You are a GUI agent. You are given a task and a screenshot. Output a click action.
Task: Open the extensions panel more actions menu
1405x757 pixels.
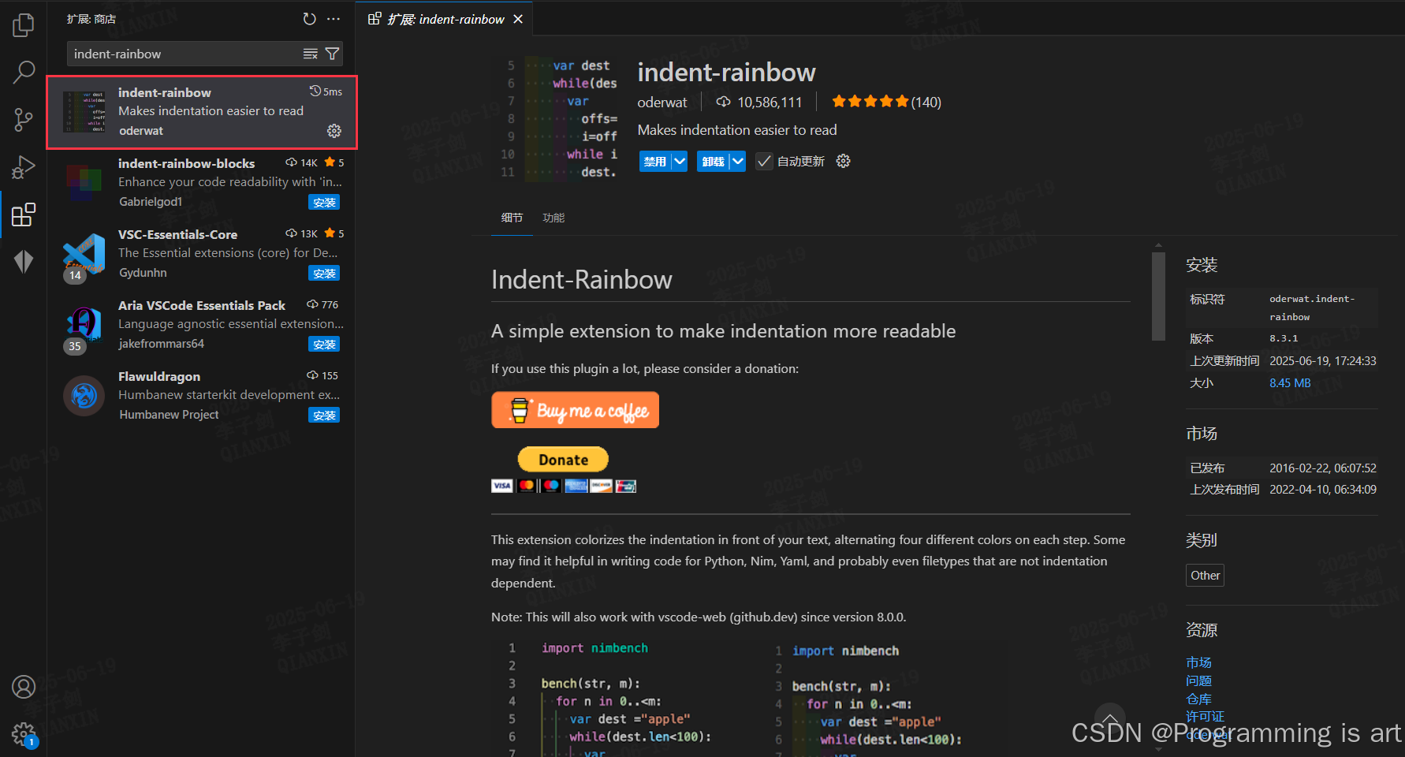pyautogui.click(x=334, y=19)
